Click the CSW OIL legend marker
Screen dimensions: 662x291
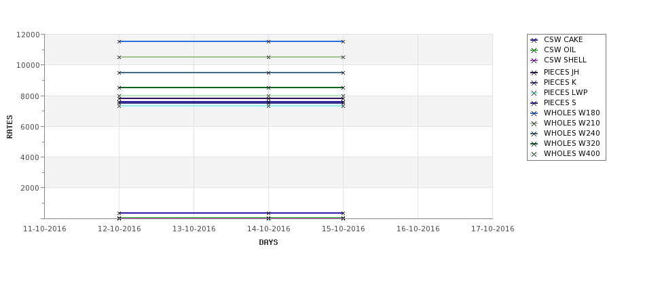(x=534, y=50)
